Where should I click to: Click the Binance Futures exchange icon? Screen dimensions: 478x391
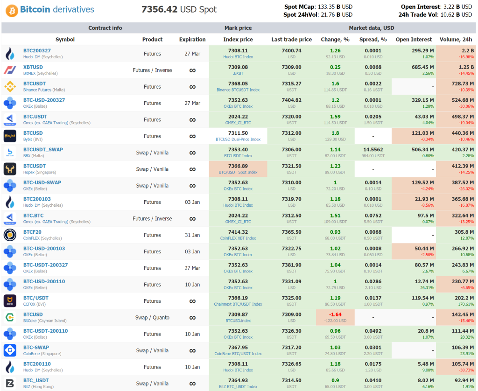click(9, 86)
